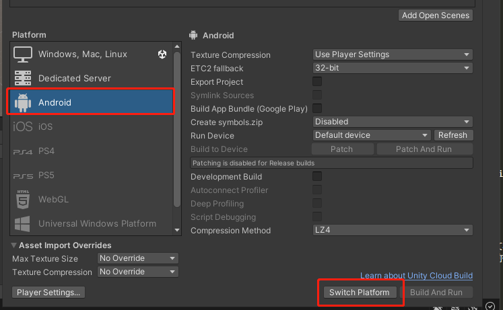Click the WebGL HTML5 shield icon
This screenshot has height=310, width=503.
(23, 200)
